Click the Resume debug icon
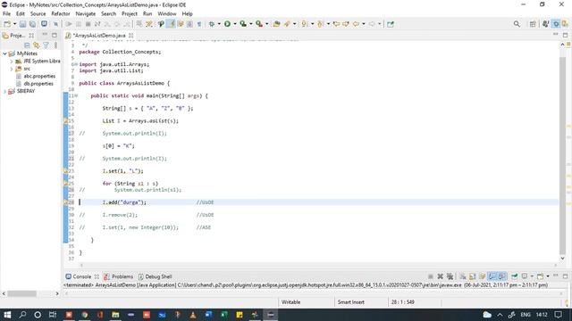The image size is (572, 321). pos(69,24)
